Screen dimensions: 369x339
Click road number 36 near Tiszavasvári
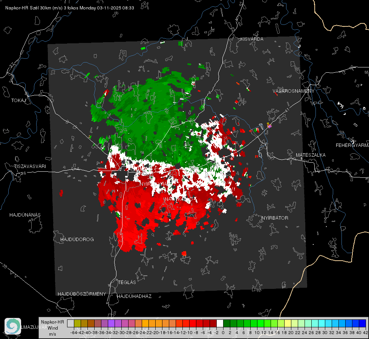coord(23,173)
